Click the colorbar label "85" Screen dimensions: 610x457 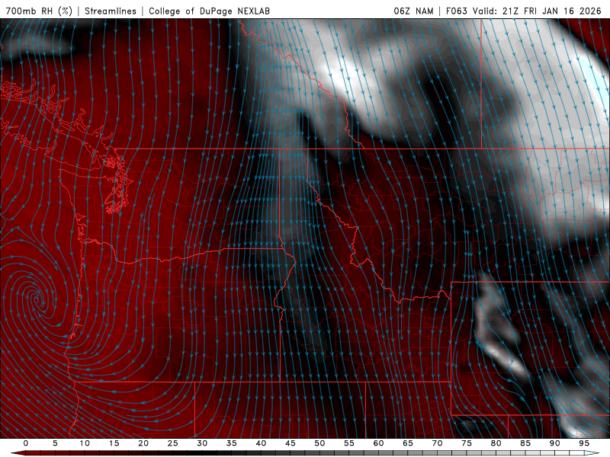pos(525,443)
